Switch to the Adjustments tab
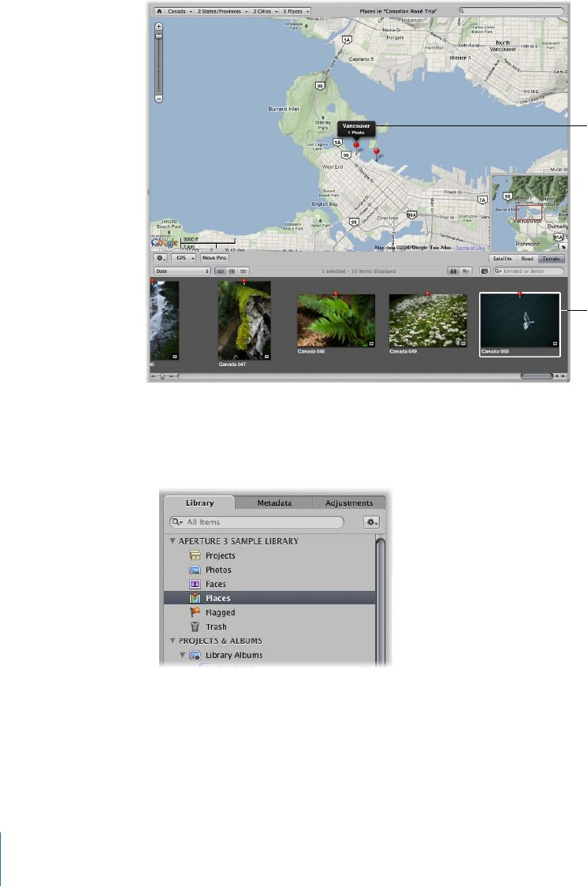This screenshot has width=587, height=886. pyautogui.click(x=349, y=503)
